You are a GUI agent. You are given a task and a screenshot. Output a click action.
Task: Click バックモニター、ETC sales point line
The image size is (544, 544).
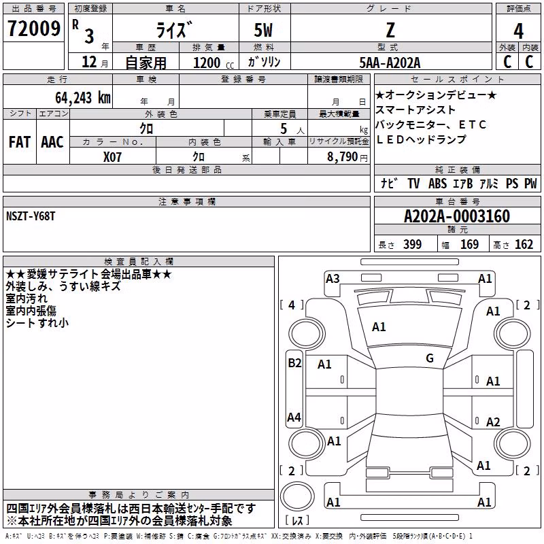[431, 124]
